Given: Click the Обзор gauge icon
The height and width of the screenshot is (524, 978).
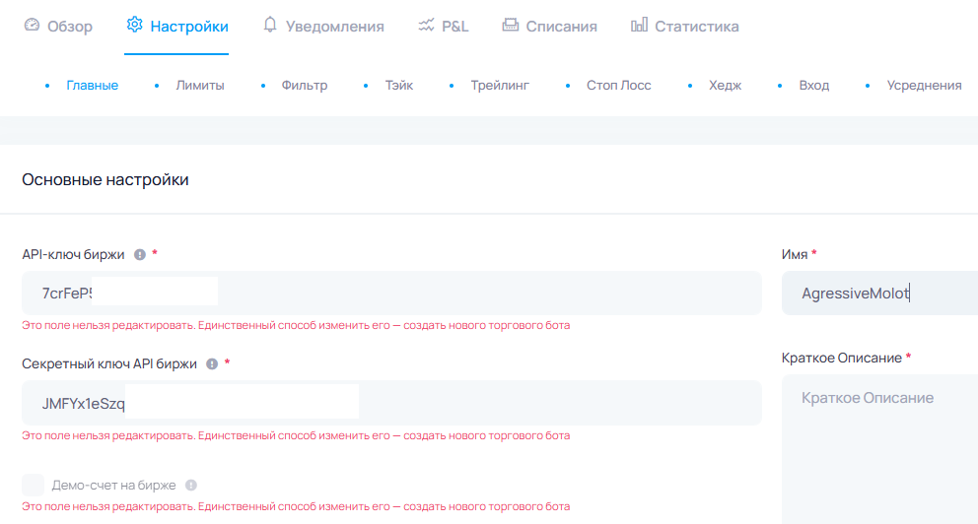Looking at the screenshot, I should pyautogui.click(x=32, y=27).
